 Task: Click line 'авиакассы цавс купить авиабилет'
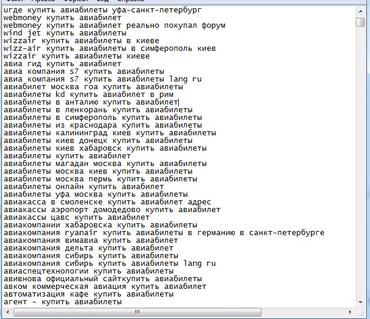point(77,217)
